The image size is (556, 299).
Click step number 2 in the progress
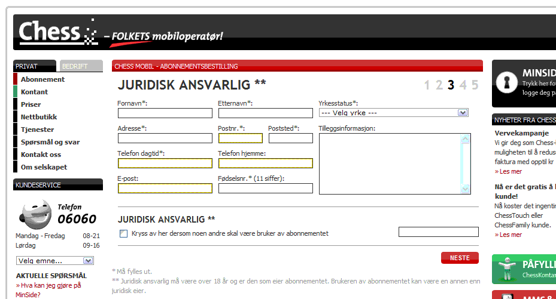[439, 85]
